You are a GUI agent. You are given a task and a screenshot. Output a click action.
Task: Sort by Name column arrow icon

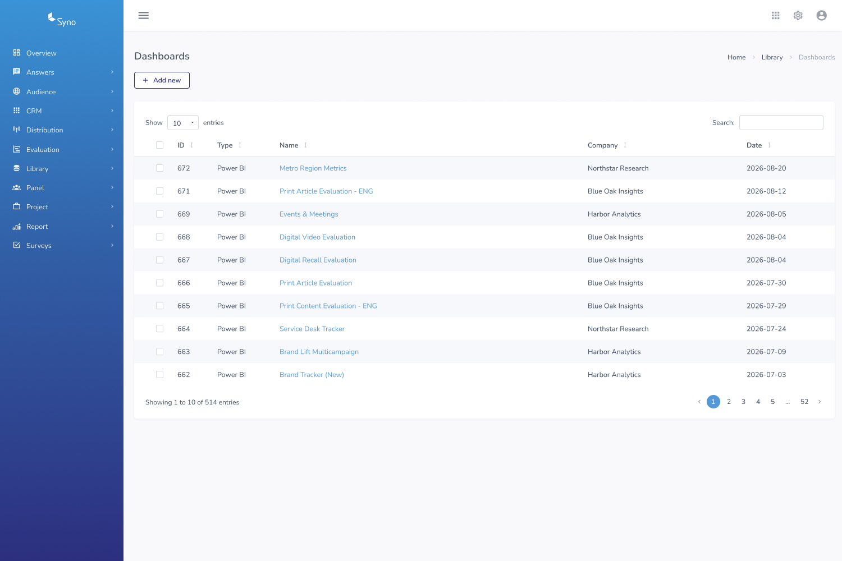click(x=305, y=145)
